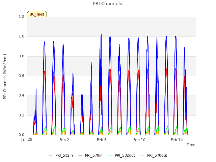Toggle the PRI_532out legend entry

[122, 156]
